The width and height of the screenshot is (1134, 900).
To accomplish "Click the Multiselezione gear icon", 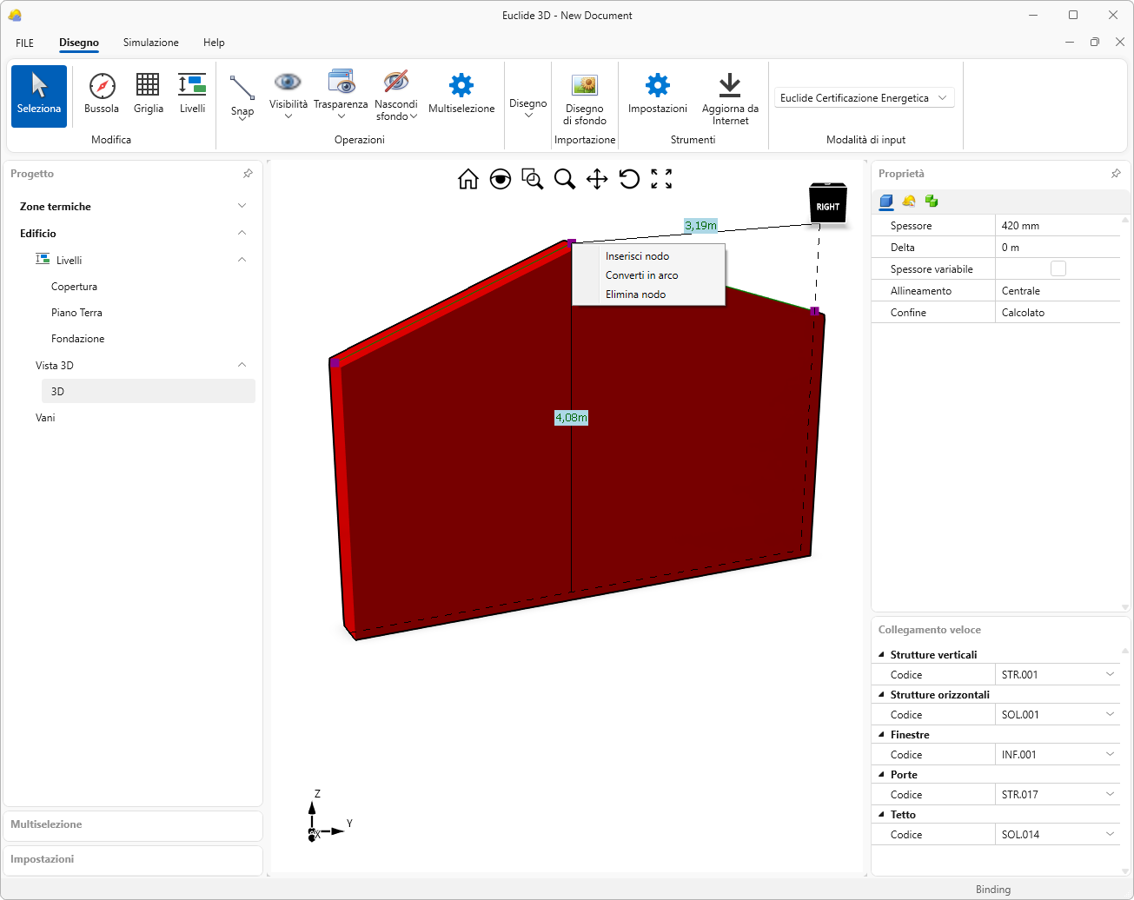I will (x=461, y=94).
